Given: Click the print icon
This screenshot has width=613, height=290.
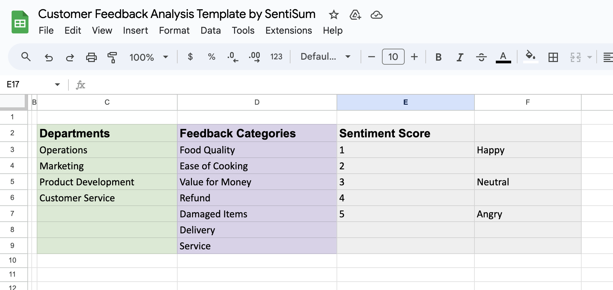Looking at the screenshot, I should 91,57.
